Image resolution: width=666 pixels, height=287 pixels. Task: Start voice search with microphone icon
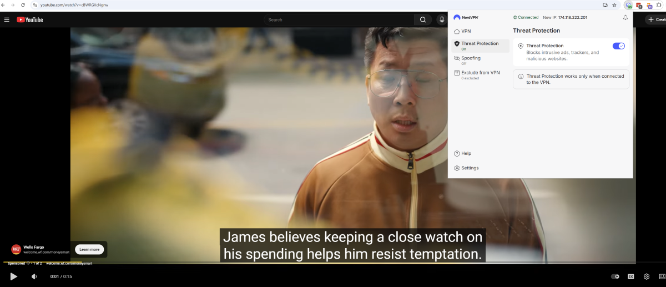pyautogui.click(x=442, y=19)
